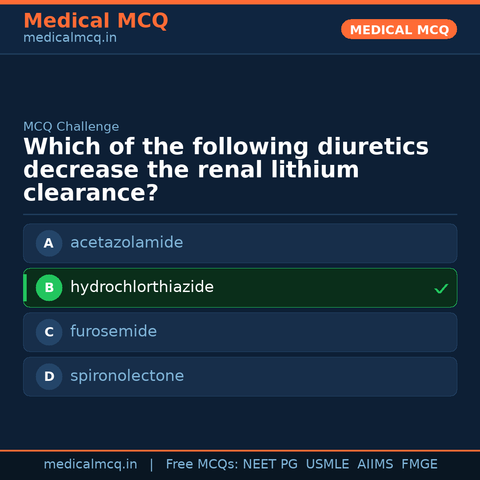Click the Free MCQs footer label
The image size is (480, 480).
point(202,464)
